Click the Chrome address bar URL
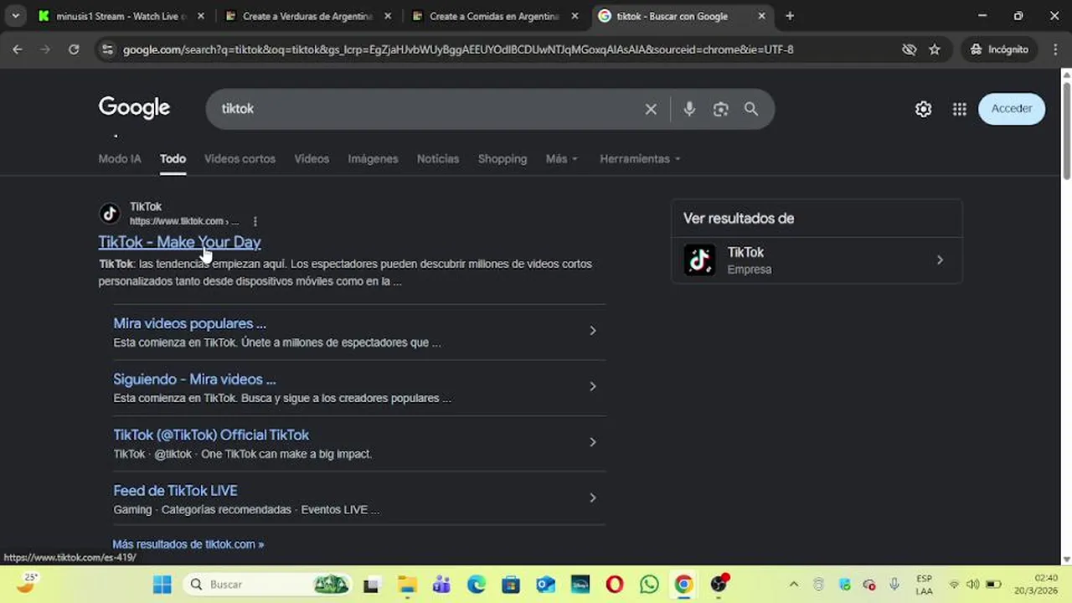 [458, 49]
